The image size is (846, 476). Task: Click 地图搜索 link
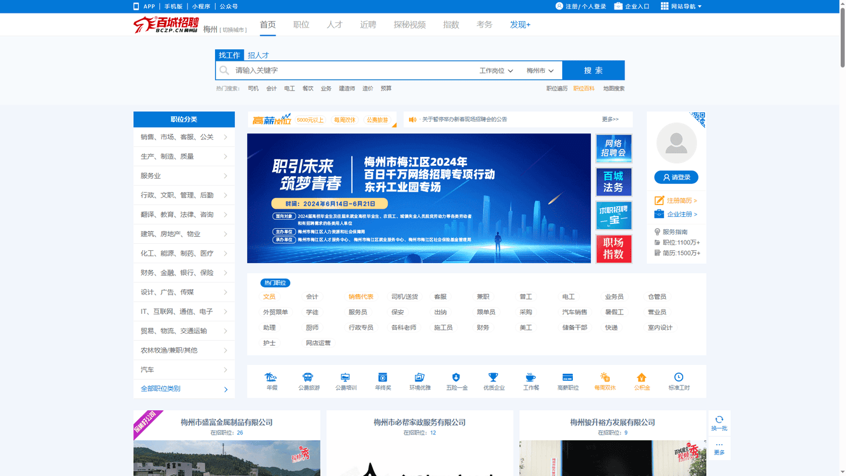click(x=614, y=89)
